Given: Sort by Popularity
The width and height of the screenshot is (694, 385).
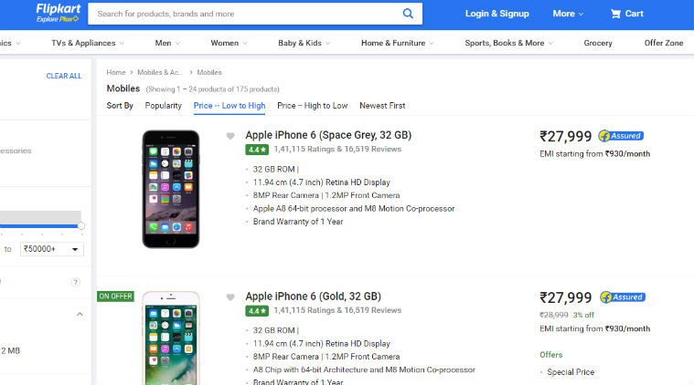Looking at the screenshot, I should (164, 106).
